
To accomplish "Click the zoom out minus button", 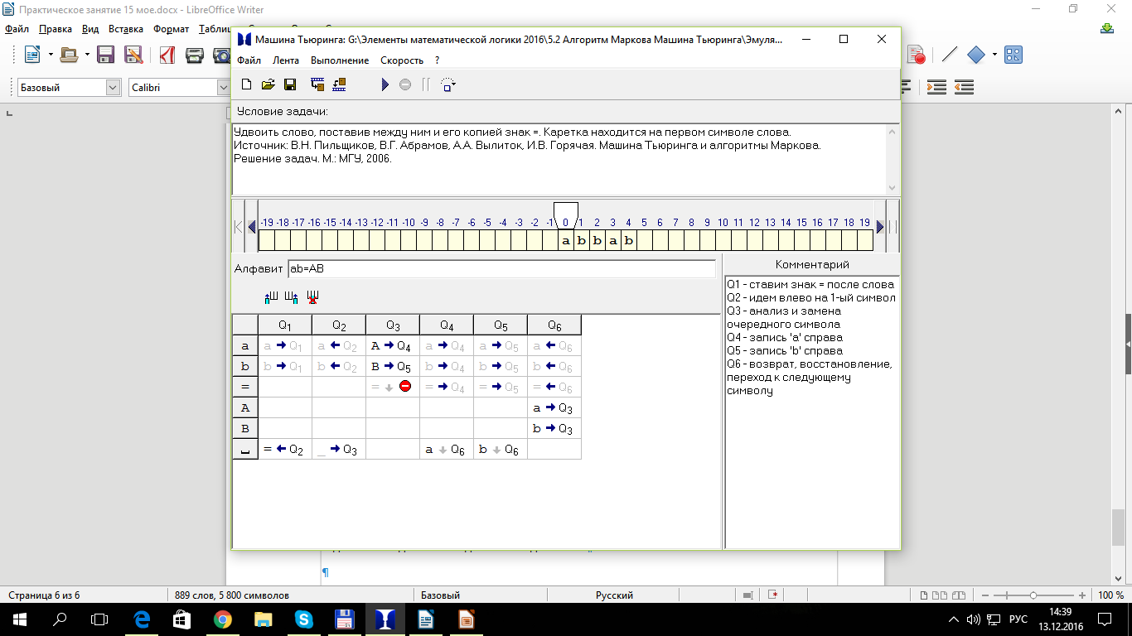I will (x=984, y=595).
